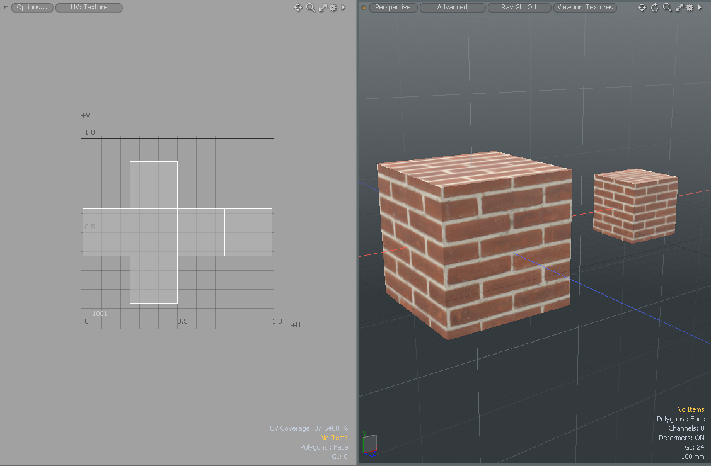711x466 pixels.
Task: Click the Viewport Textures button
Action: tap(585, 8)
